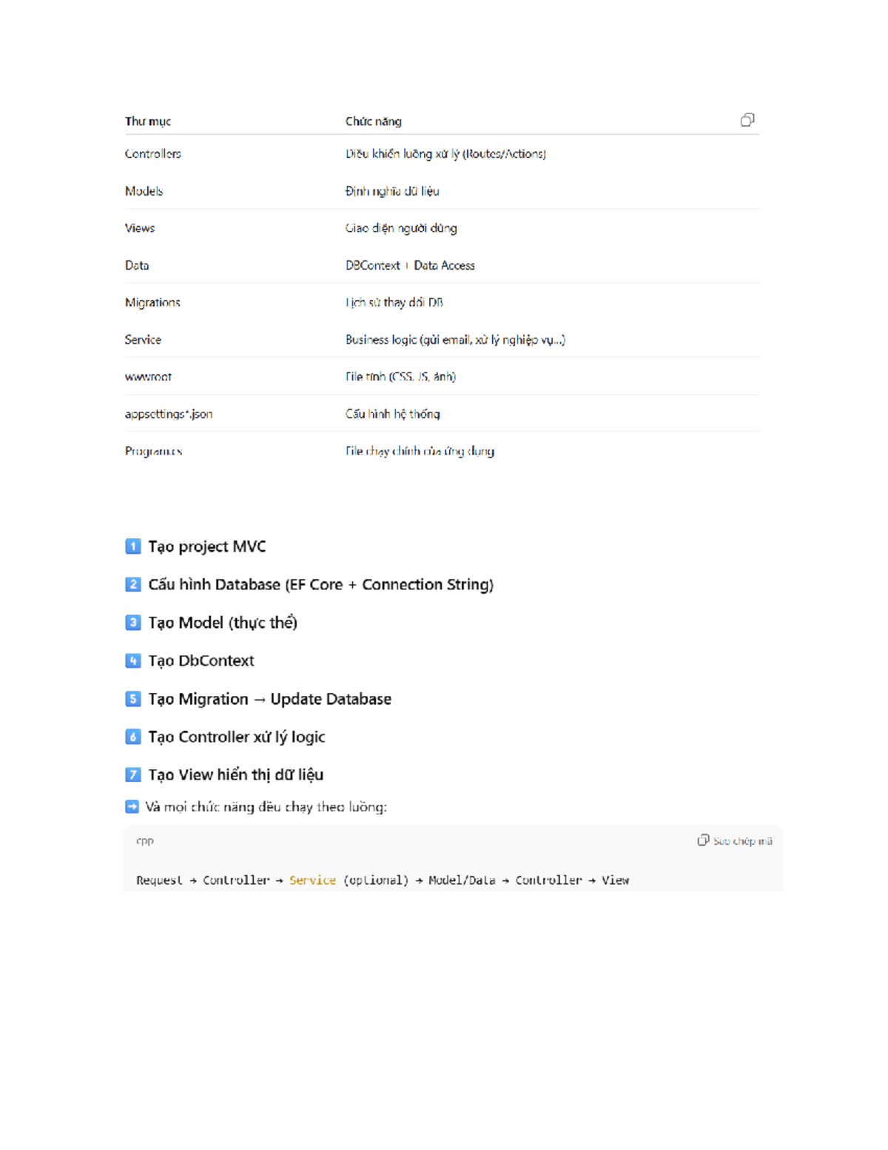Click the number 6 badge before Tạo Controller
The width and height of the screenshot is (888, 1150).
(x=133, y=737)
